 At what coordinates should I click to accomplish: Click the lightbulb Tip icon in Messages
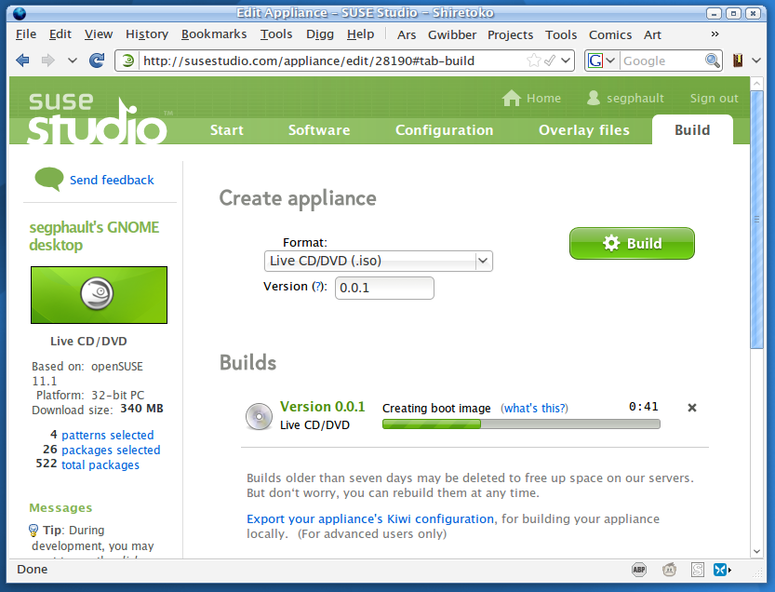tap(33, 531)
